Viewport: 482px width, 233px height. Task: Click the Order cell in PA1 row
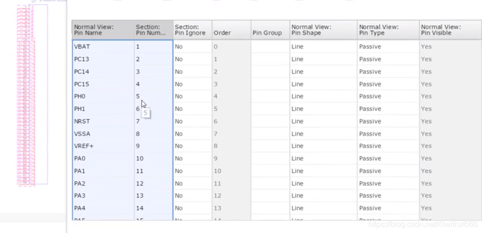[x=231, y=171]
